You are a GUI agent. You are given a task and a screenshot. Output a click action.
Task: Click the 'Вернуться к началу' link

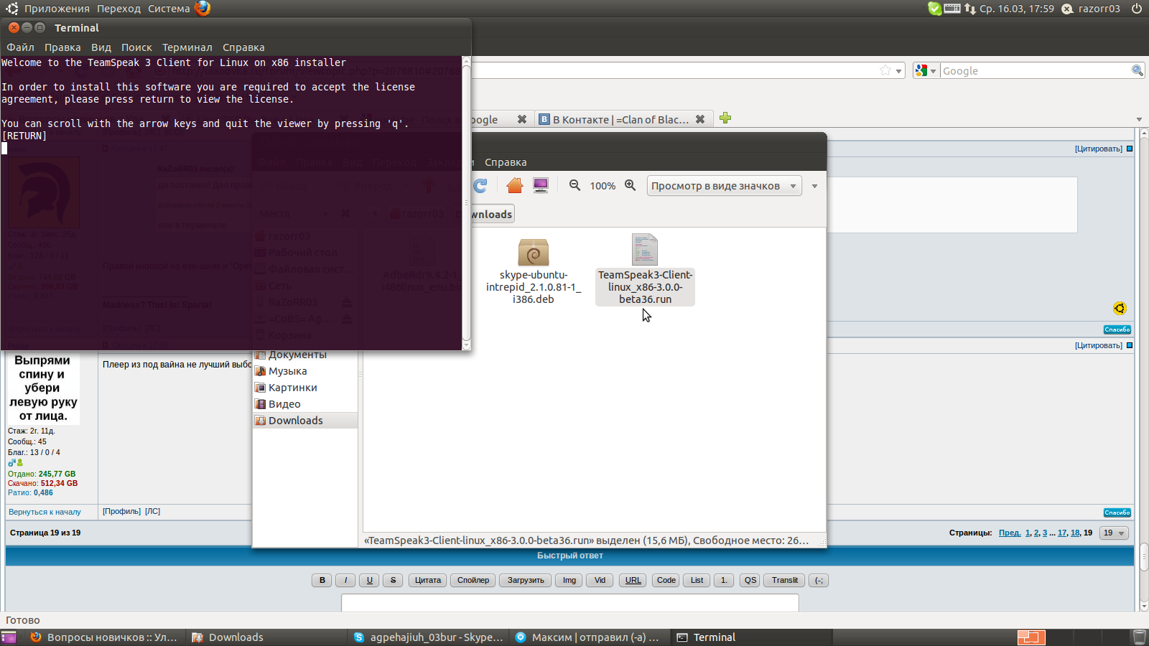[x=45, y=512]
